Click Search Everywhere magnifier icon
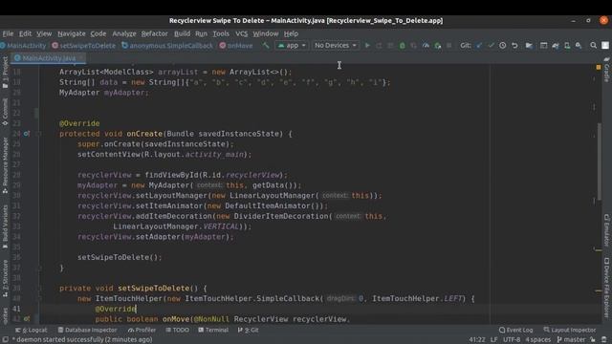612x344 pixels. [x=593, y=46]
